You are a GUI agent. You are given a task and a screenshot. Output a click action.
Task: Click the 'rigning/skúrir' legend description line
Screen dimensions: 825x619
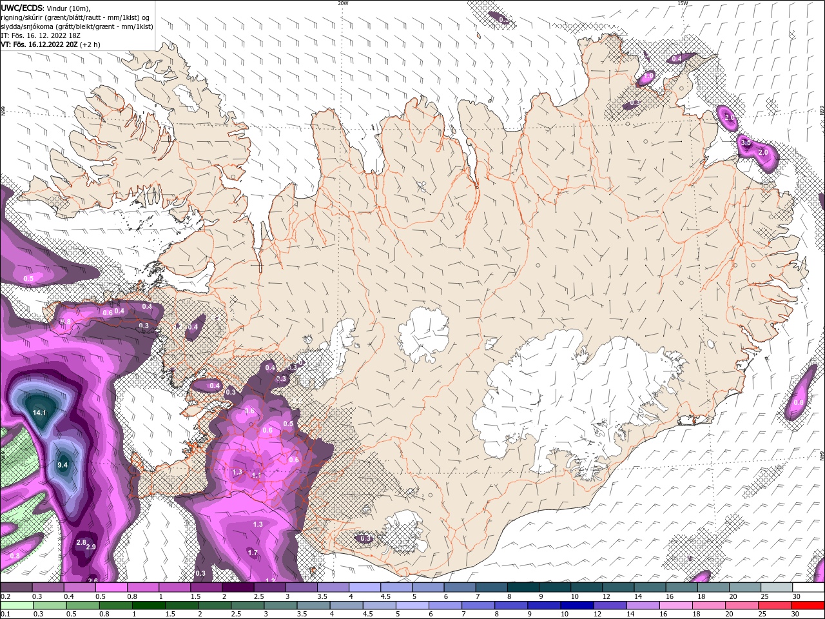tap(74, 17)
